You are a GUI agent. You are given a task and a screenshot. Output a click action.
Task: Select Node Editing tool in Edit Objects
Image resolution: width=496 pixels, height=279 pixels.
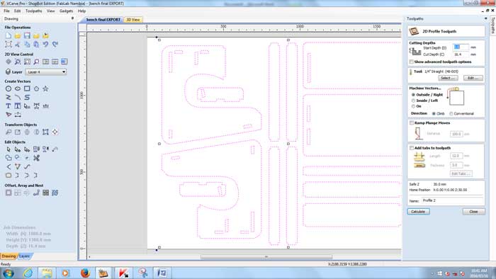(18, 149)
